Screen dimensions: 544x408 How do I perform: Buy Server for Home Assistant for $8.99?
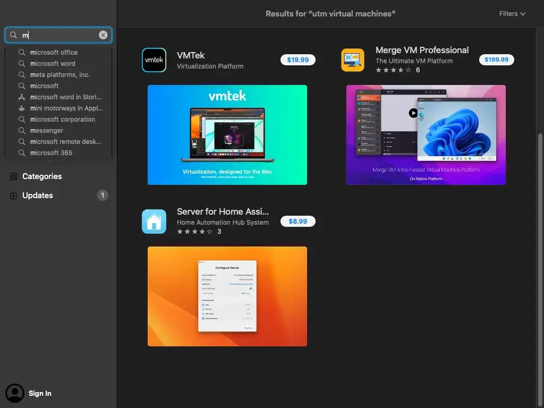tap(297, 222)
